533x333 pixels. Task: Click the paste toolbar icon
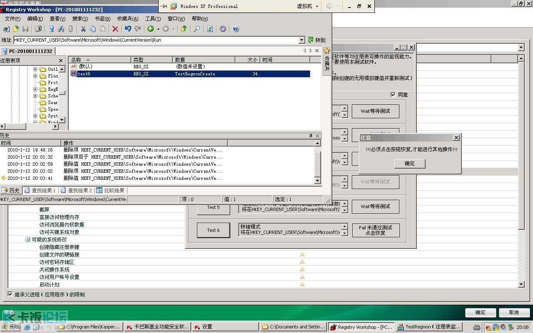point(102,29)
